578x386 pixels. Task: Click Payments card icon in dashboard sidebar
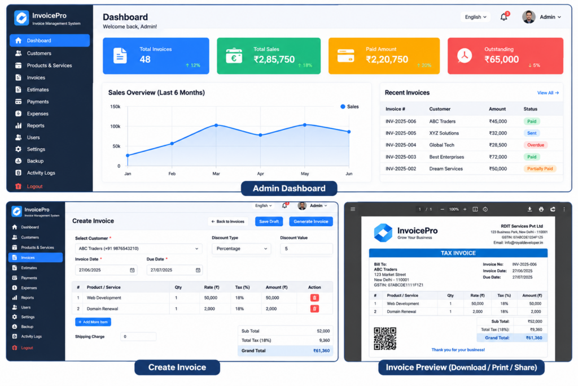18,102
